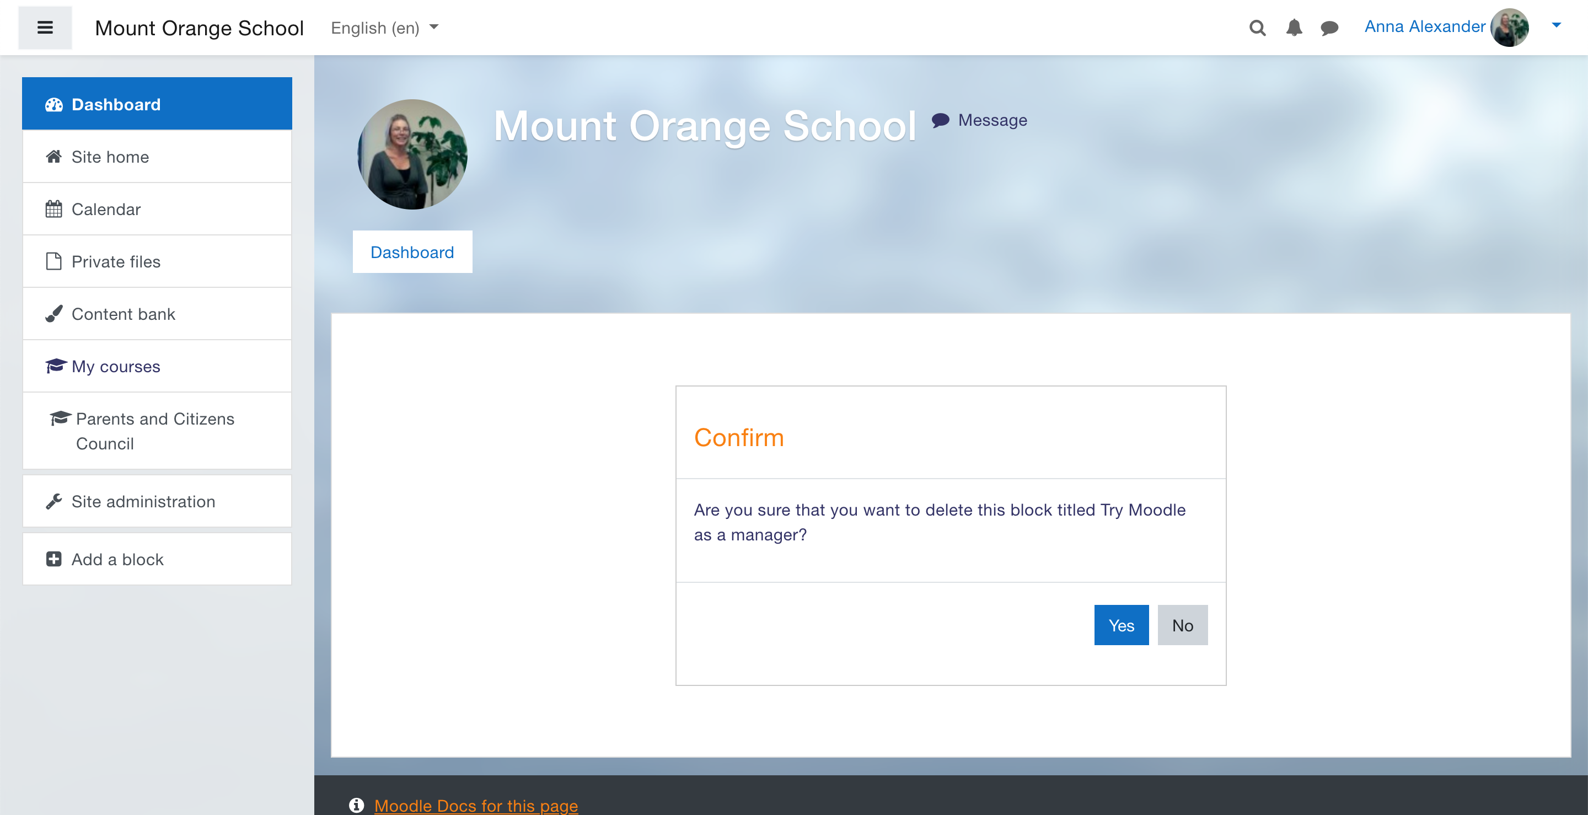Click the graduation cap icon beside Parents and Citizens
This screenshot has width=1588, height=815.
[x=60, y=419]
